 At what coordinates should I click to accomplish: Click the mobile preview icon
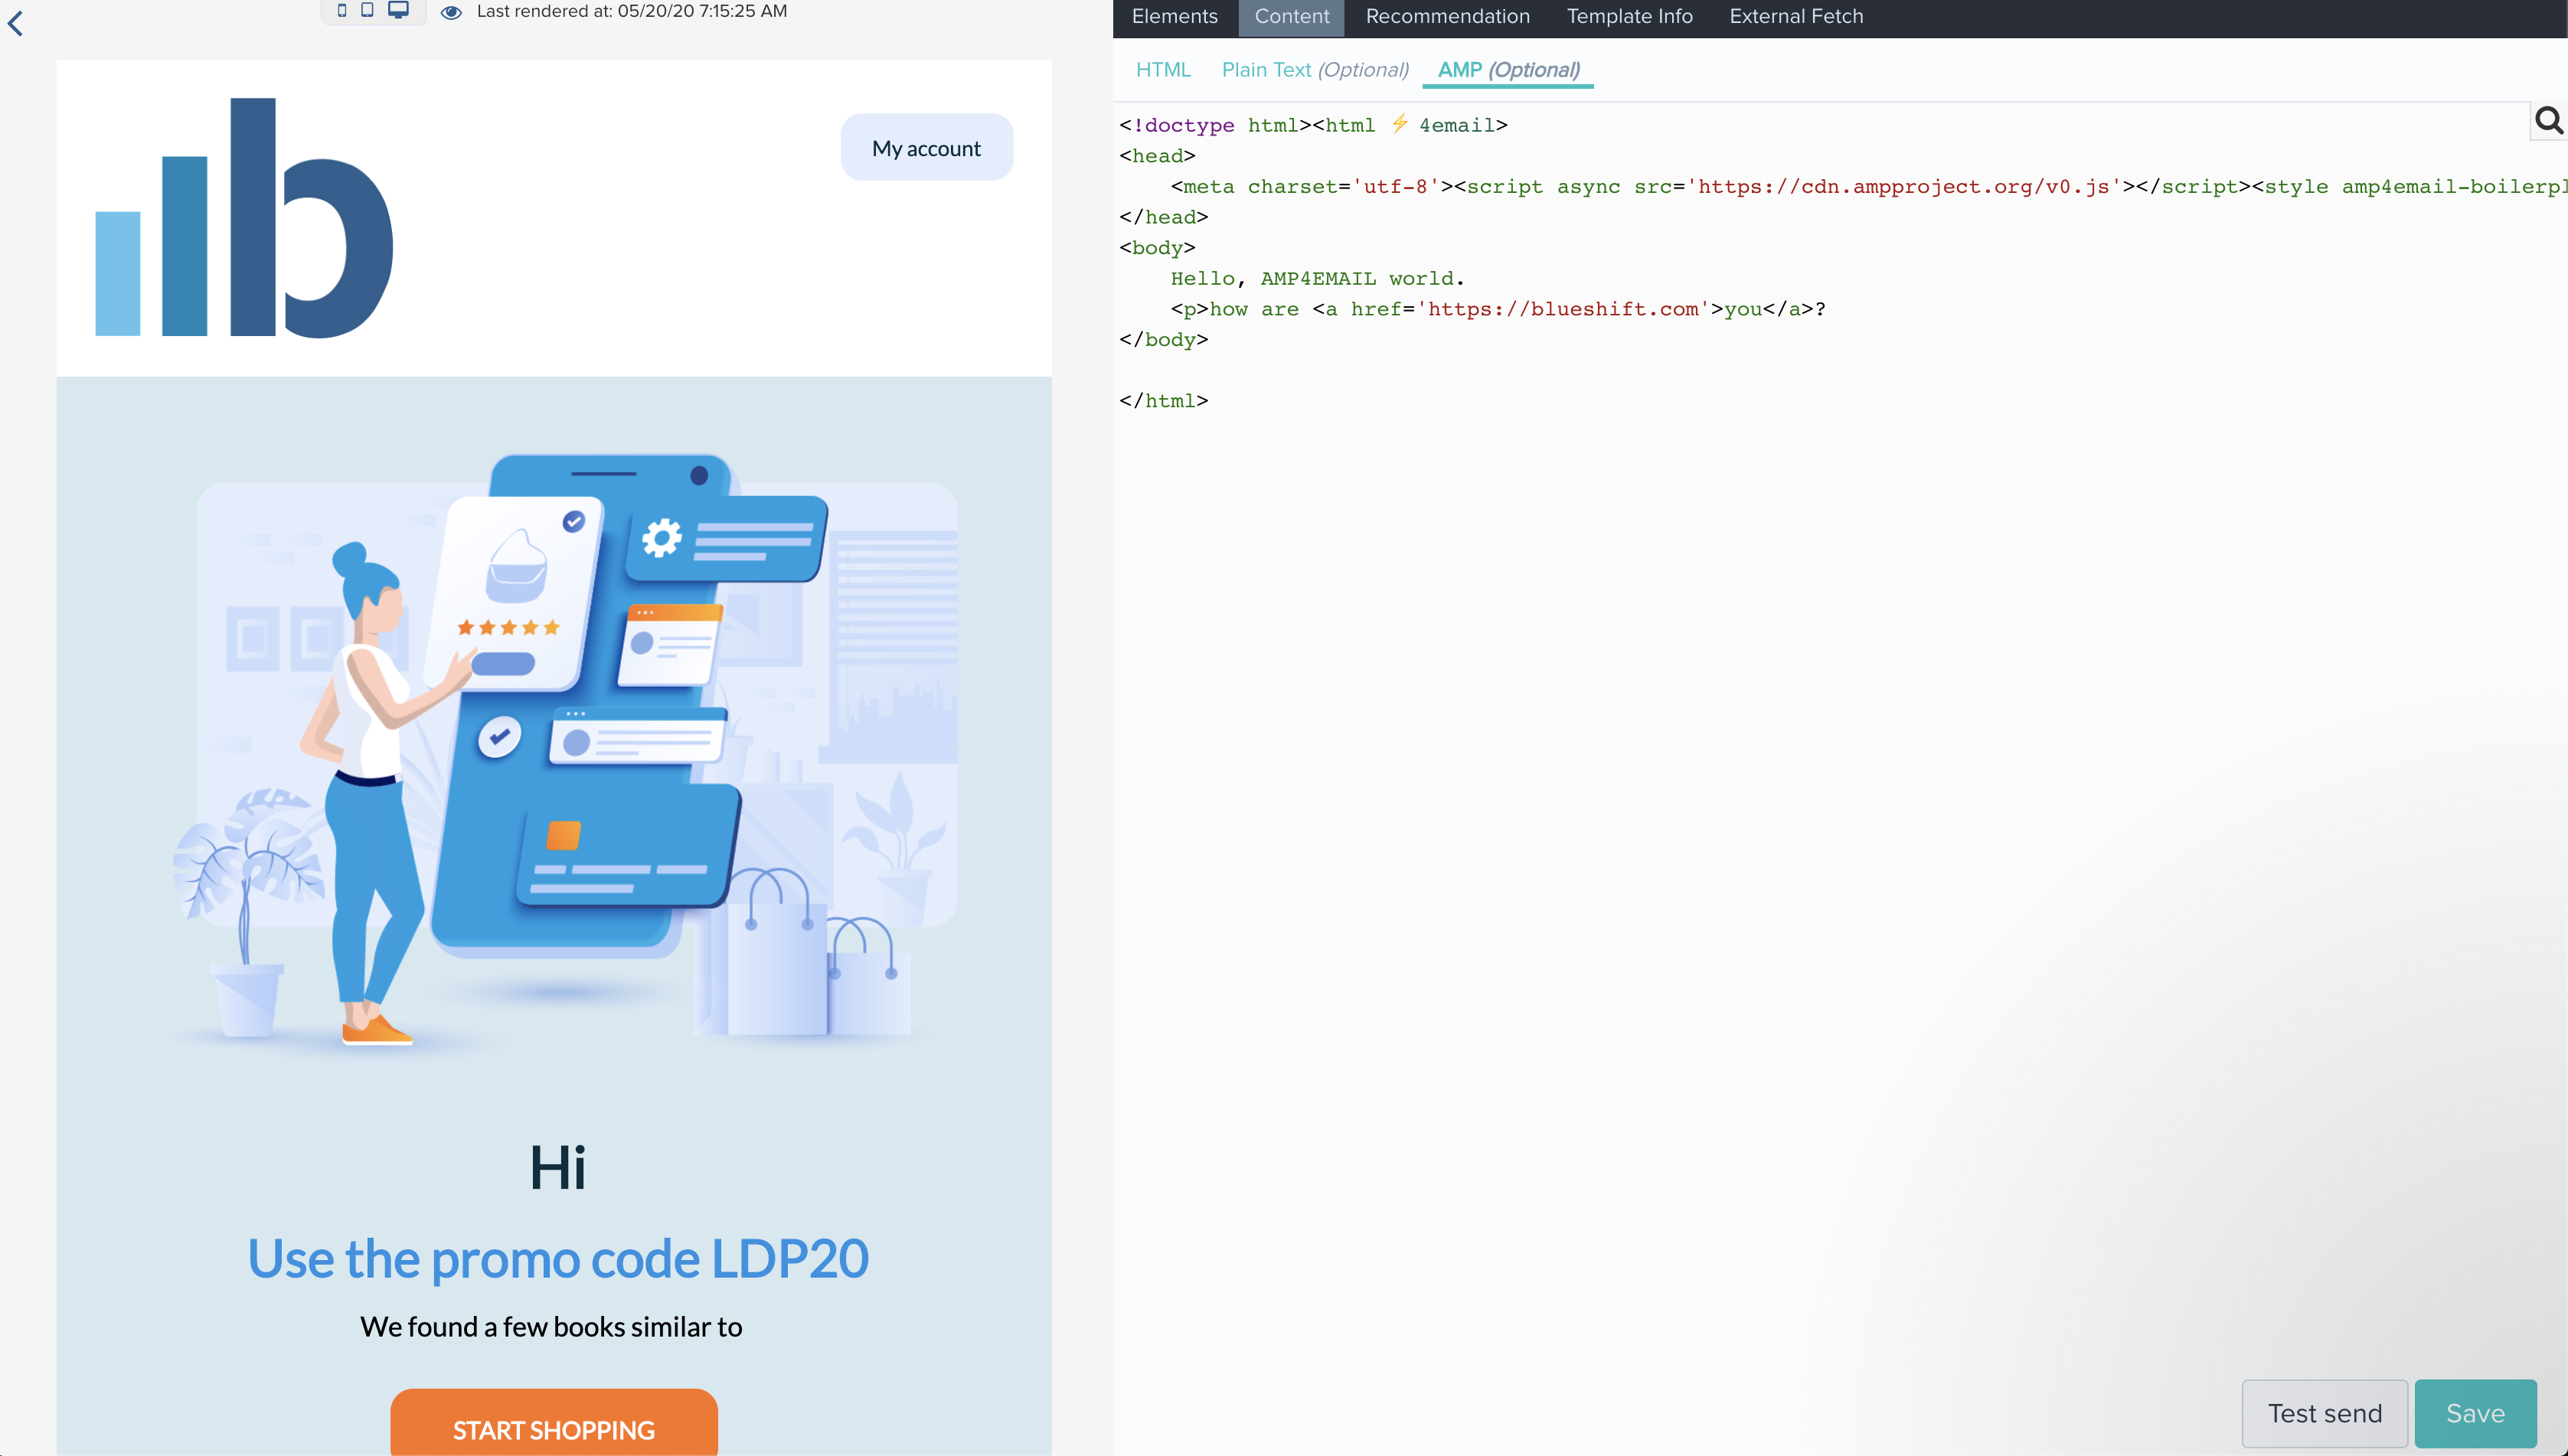(x=341, y=11)
